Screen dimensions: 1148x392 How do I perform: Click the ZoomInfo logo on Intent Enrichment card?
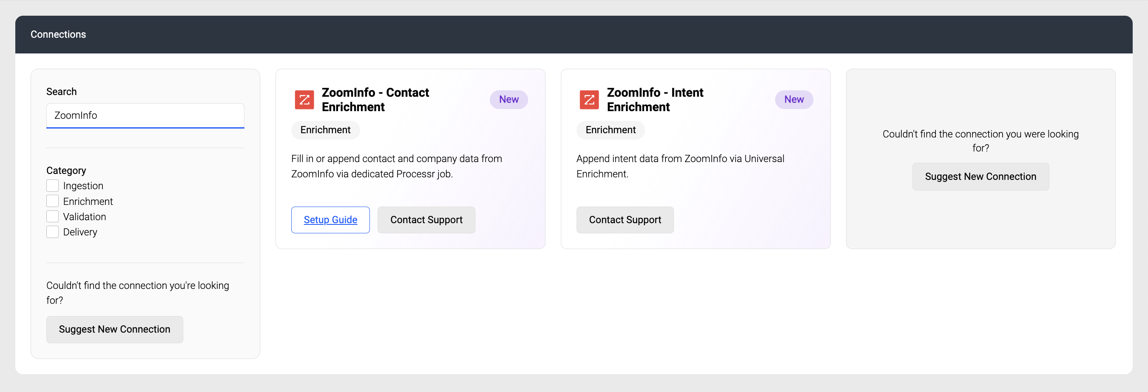click(x=589, y=100)
